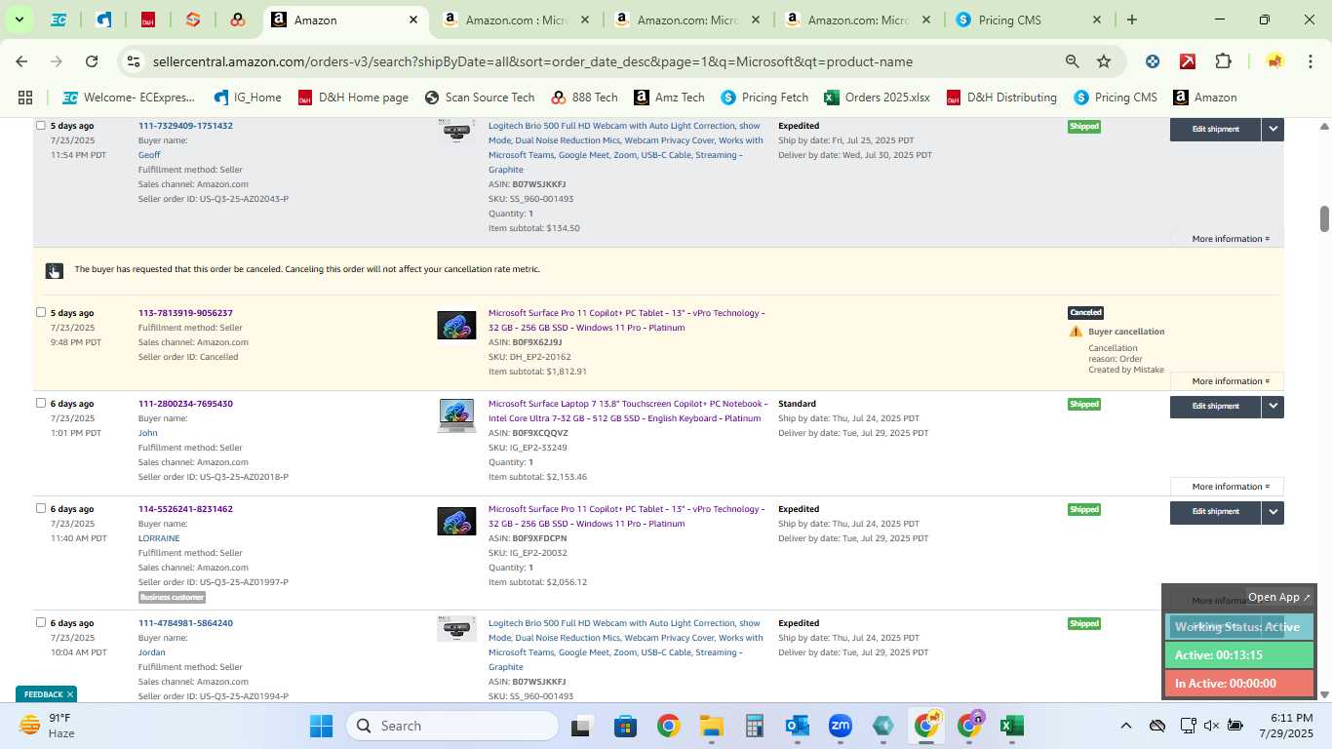
Task: Expand dropdown beside John's Edit shipment
Action: [1273, 407]
